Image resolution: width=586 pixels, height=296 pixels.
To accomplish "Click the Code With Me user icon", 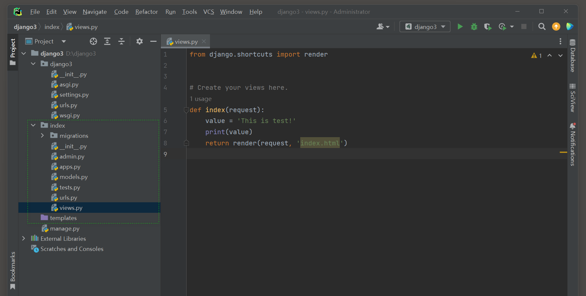I will (383, 27).
